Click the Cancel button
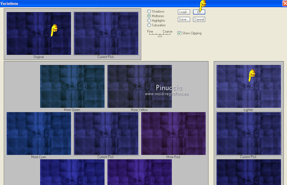The width and height of the screenshot is (287, 185). [199, 19]
